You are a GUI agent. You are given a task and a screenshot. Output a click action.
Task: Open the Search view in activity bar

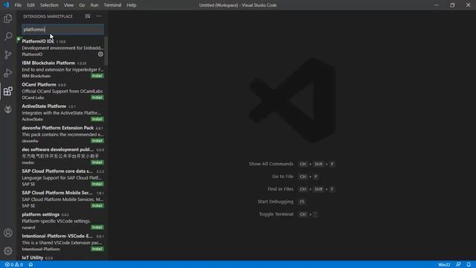[x=8, y=36]
